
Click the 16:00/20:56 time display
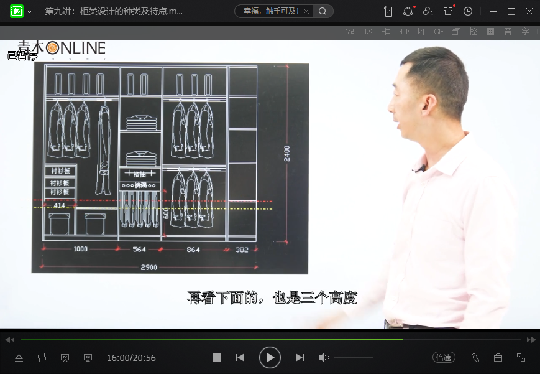[131, 358]
